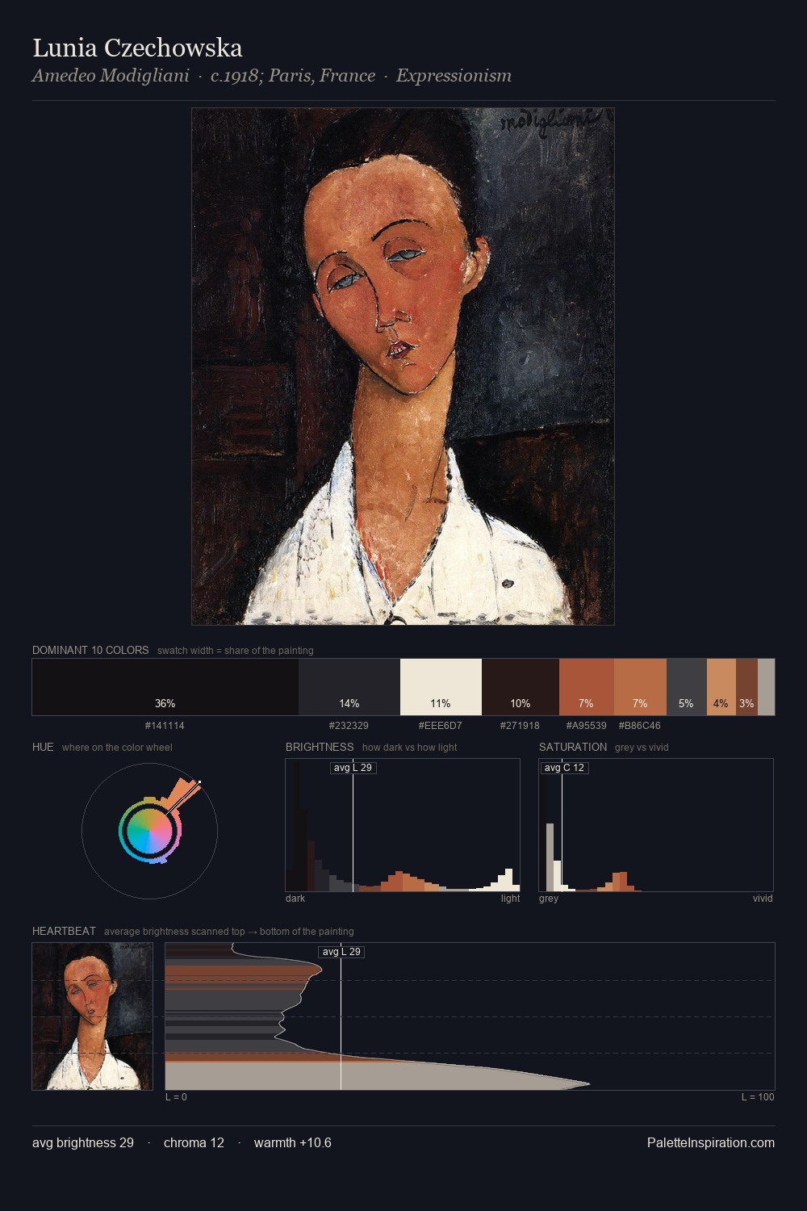Click the HEARTBEAT section heading
This screenshot has height=1211, width=807.
pyautogui.click(x=64, y=931)
